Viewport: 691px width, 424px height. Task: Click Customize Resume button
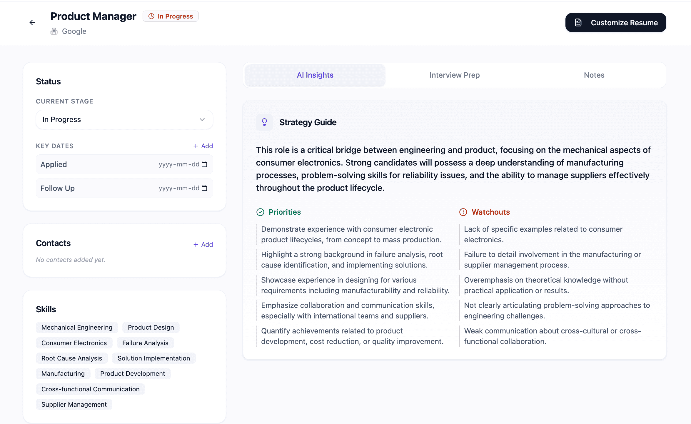pyautogui.click(x=615, y=23)
